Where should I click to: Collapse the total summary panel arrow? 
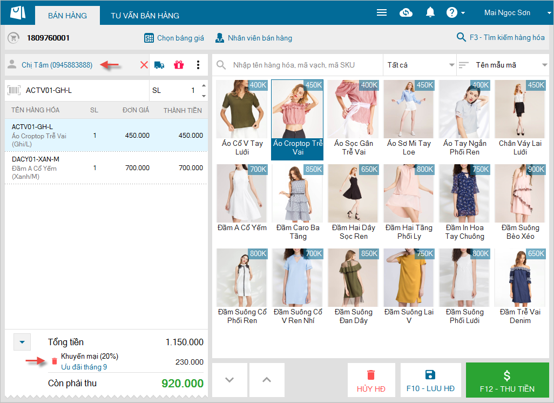coord(22,342)
